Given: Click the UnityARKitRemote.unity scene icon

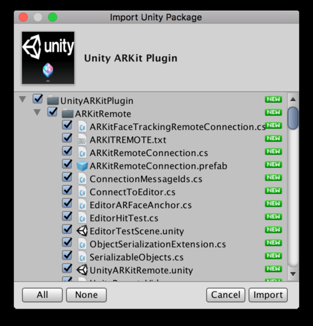Looking at the screenshot, I should pos(82,270).
